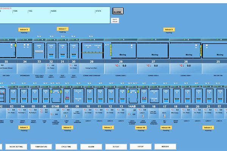Click the station 30 post leach tank graphic
This screenshot has width=227, height=151.
(x=74, y=51)
